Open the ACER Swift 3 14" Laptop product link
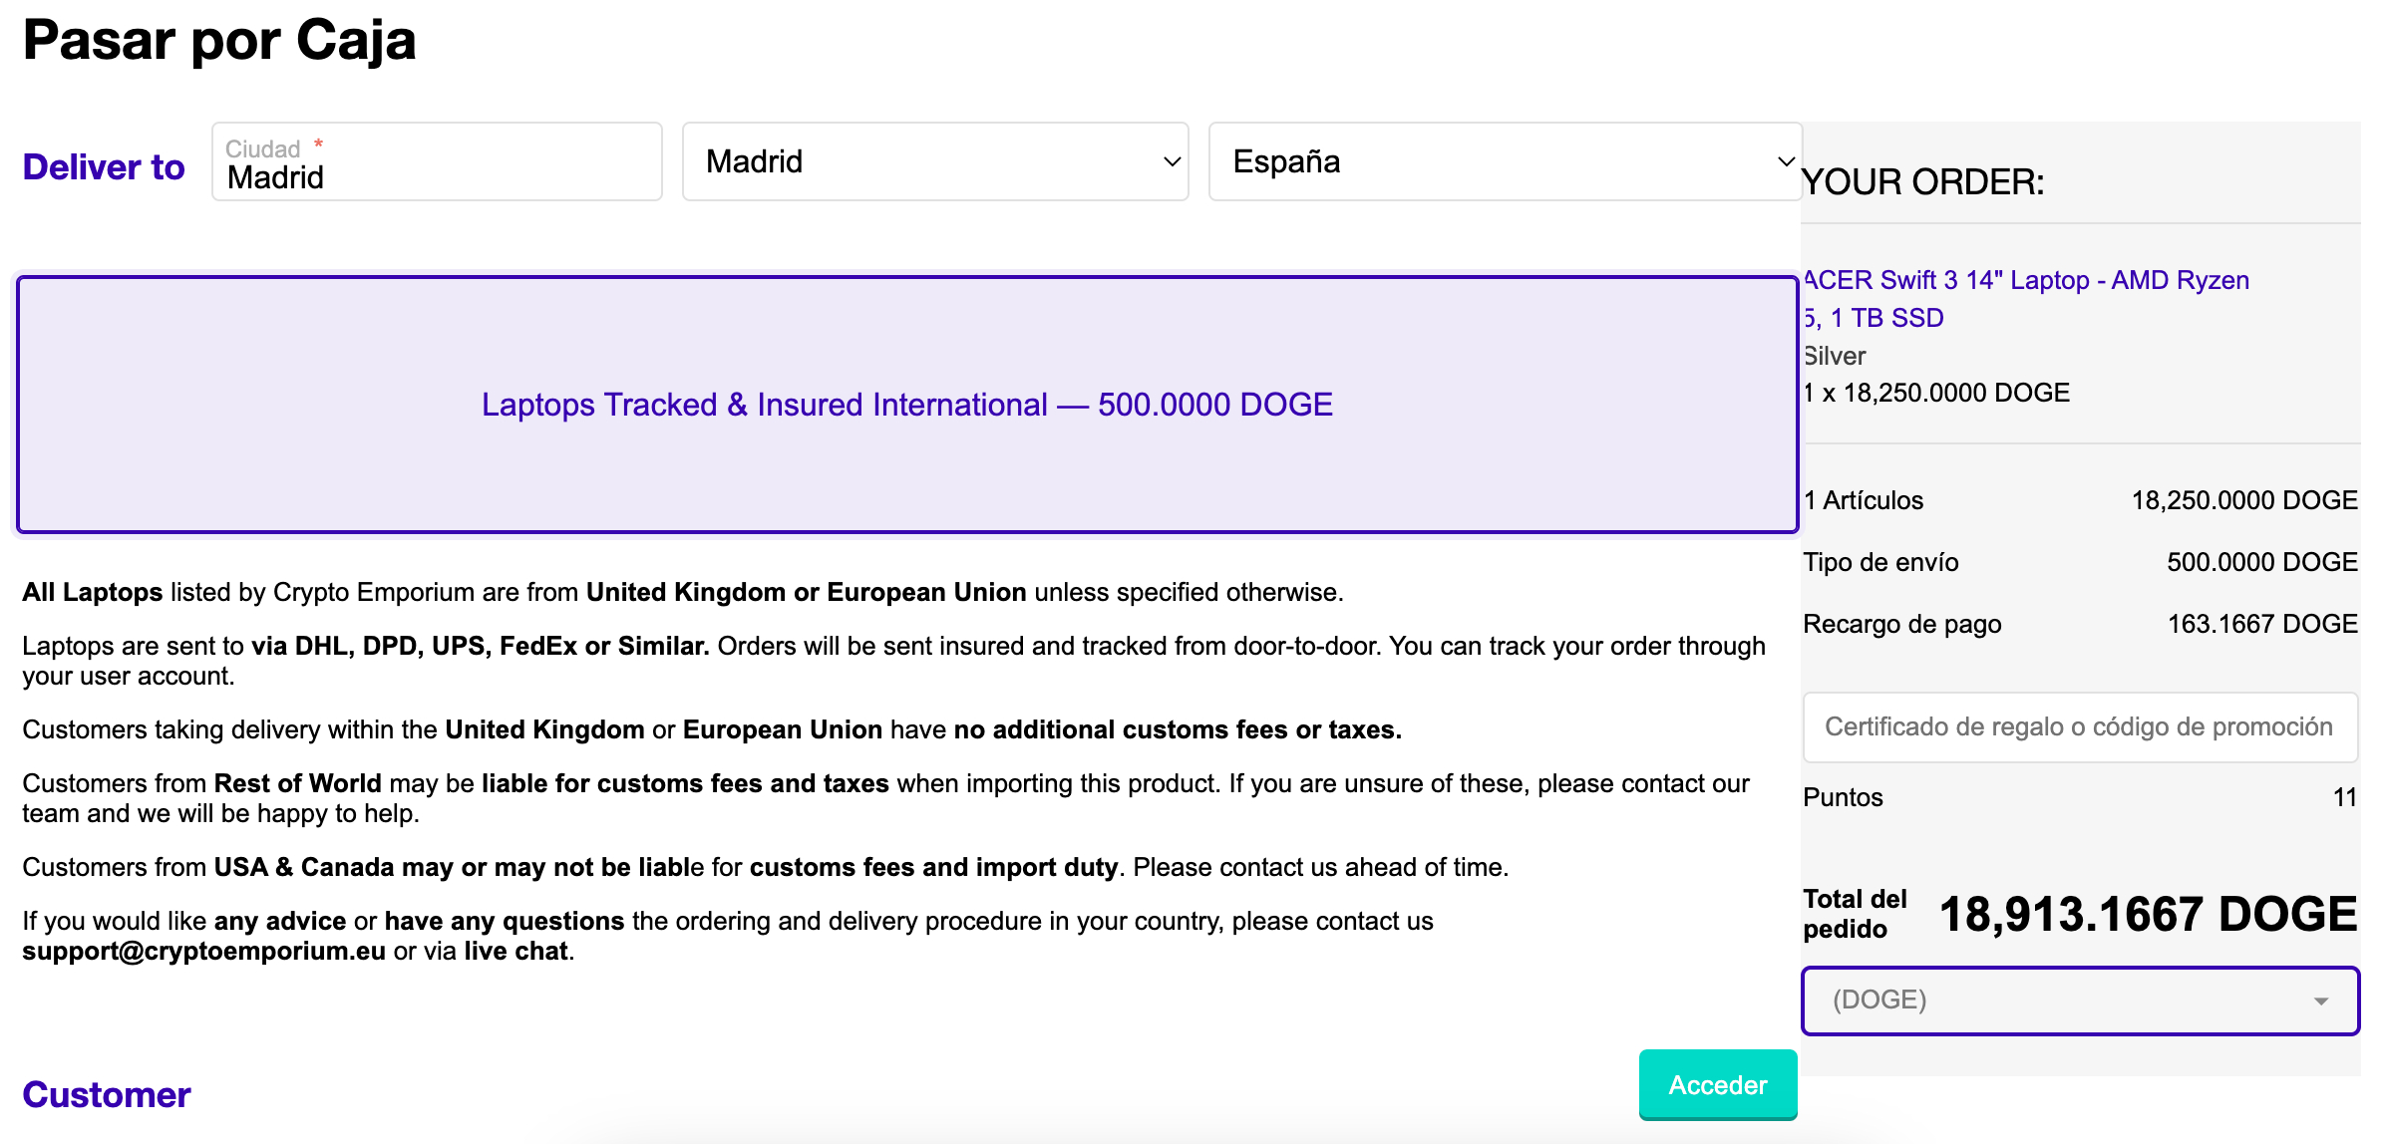The width and height of the screenshot is (2389, 1144). coord(2026,299)
